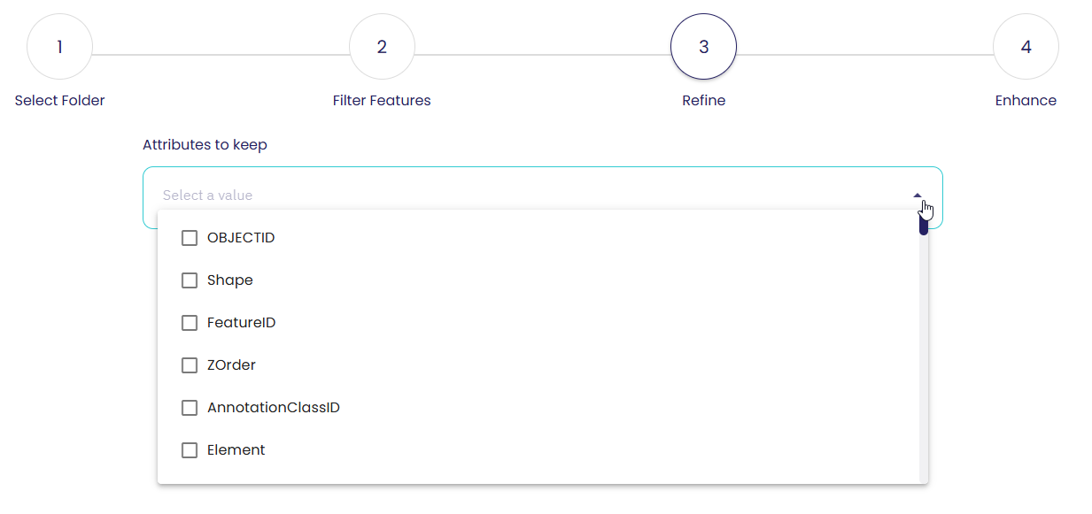This screenshot has height=514, width=1092.
Task: Choose the AnnotationClassID option text
Action: click(x=274, y=408)
